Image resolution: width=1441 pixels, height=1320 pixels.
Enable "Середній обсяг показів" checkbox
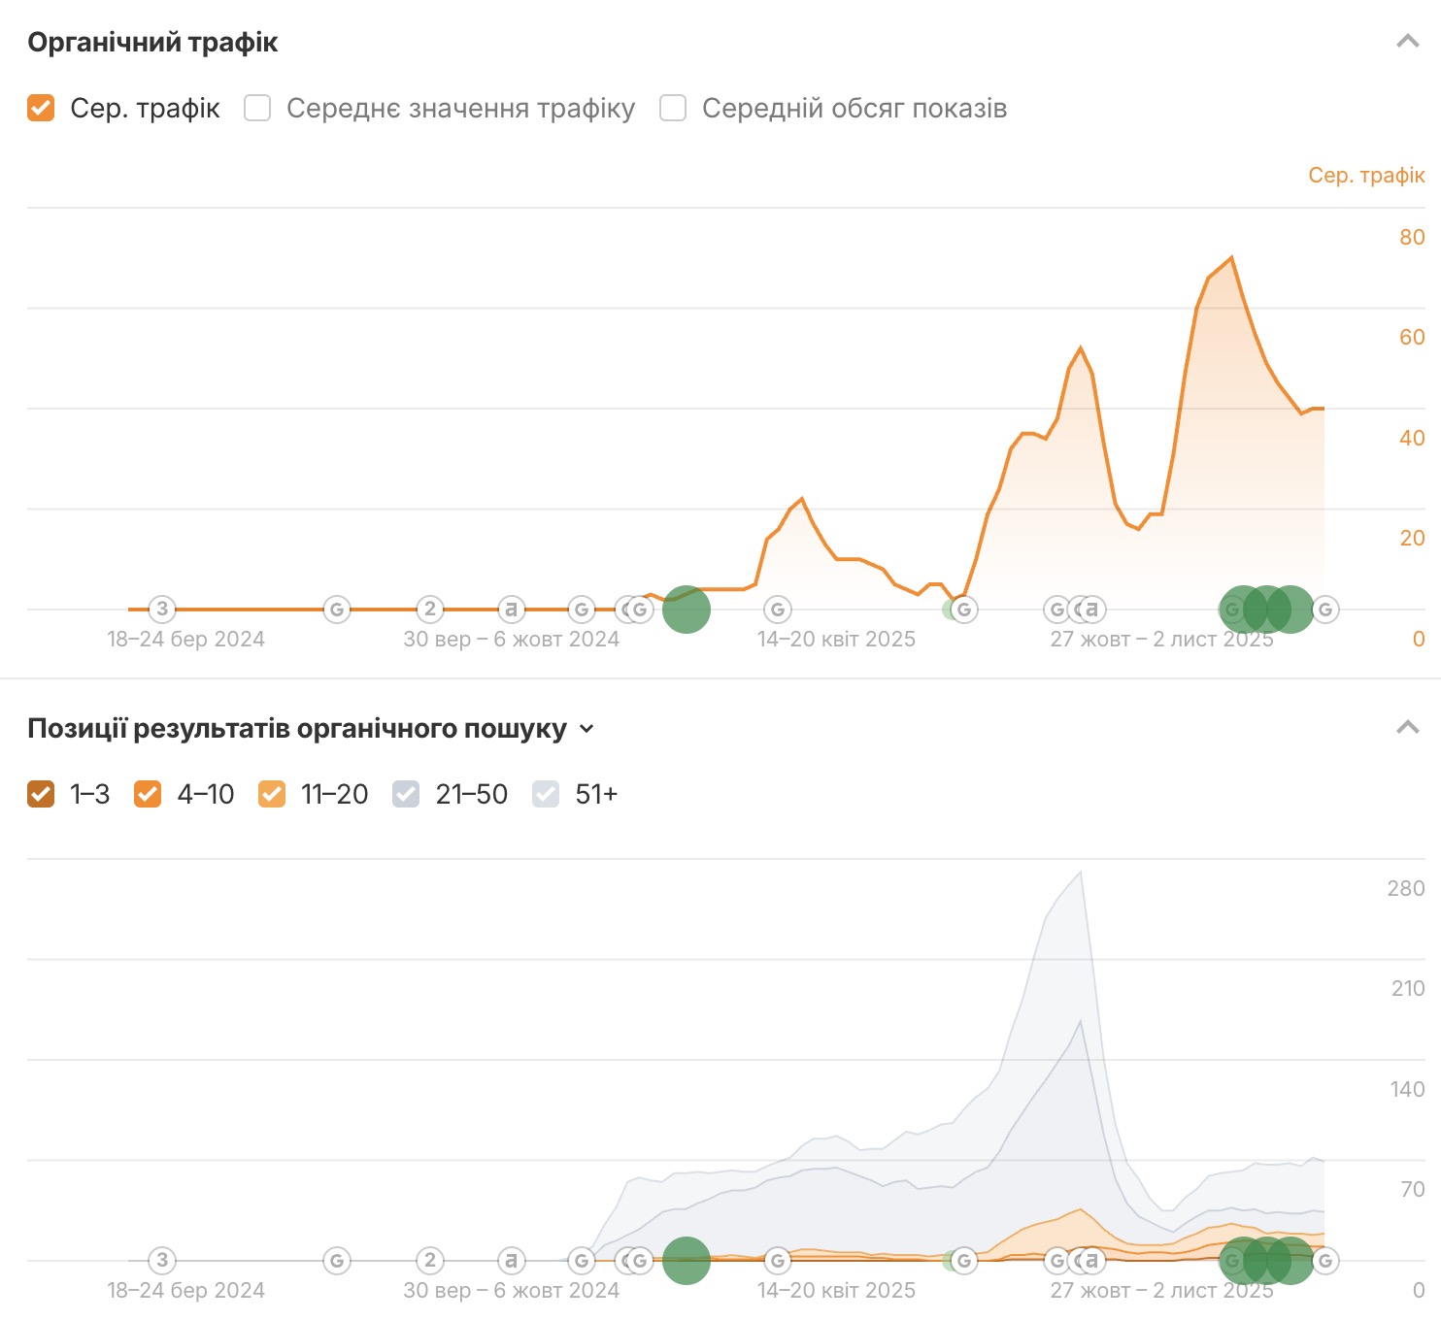[673, 108]
